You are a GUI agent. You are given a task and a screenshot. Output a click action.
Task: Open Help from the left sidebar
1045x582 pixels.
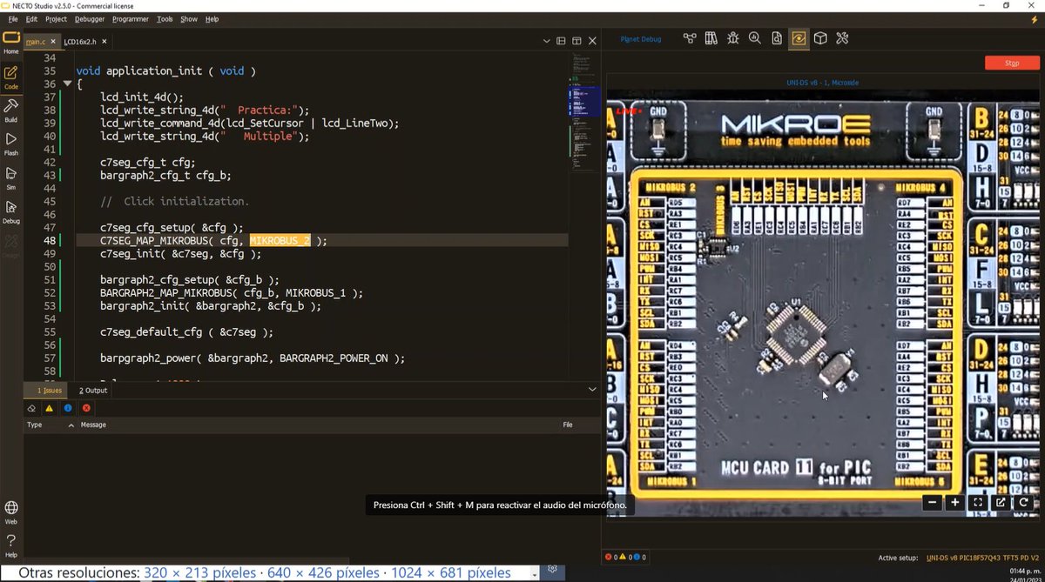click(x=10, y=546)
